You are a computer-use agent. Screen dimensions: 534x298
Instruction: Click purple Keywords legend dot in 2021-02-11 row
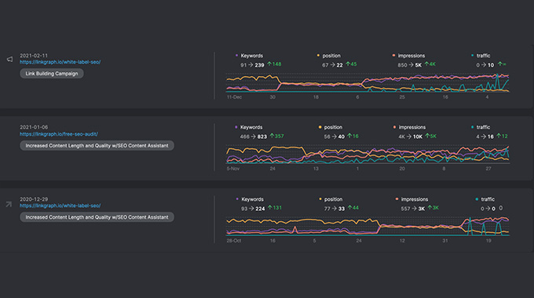(x=236, y=56)
